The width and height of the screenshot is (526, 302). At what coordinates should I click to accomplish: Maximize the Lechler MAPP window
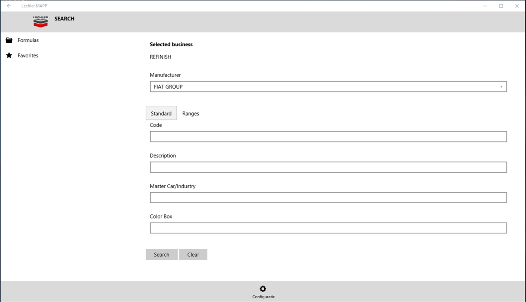tap(501, 6)
